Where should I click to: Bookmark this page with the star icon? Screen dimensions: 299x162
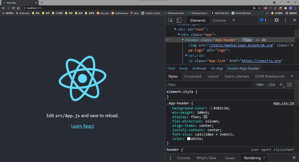259,8
